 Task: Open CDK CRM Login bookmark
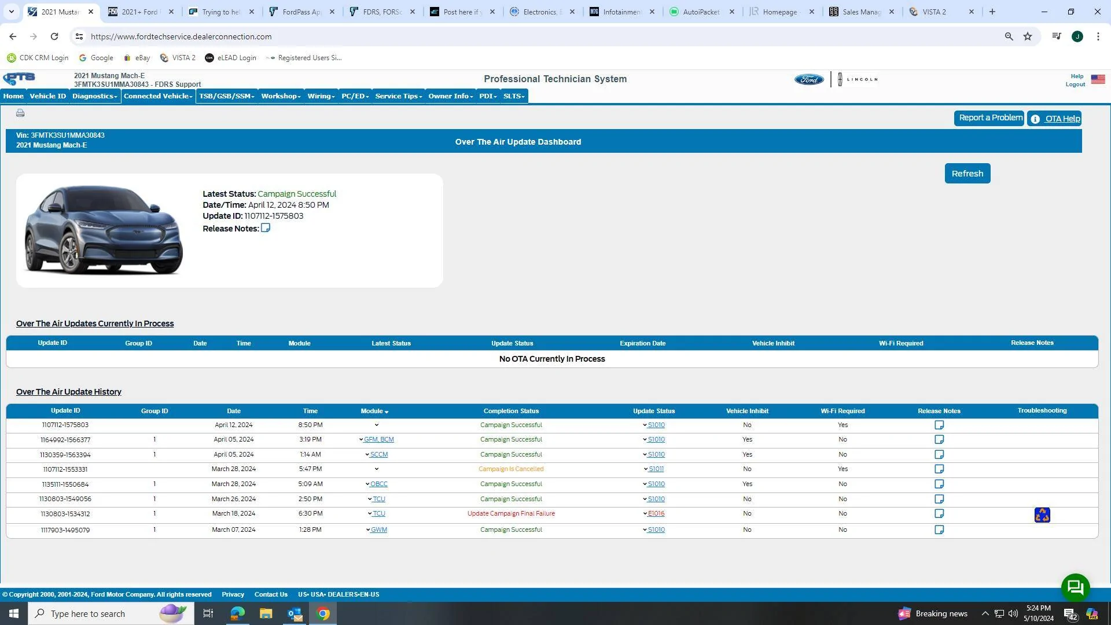(38, 58)
